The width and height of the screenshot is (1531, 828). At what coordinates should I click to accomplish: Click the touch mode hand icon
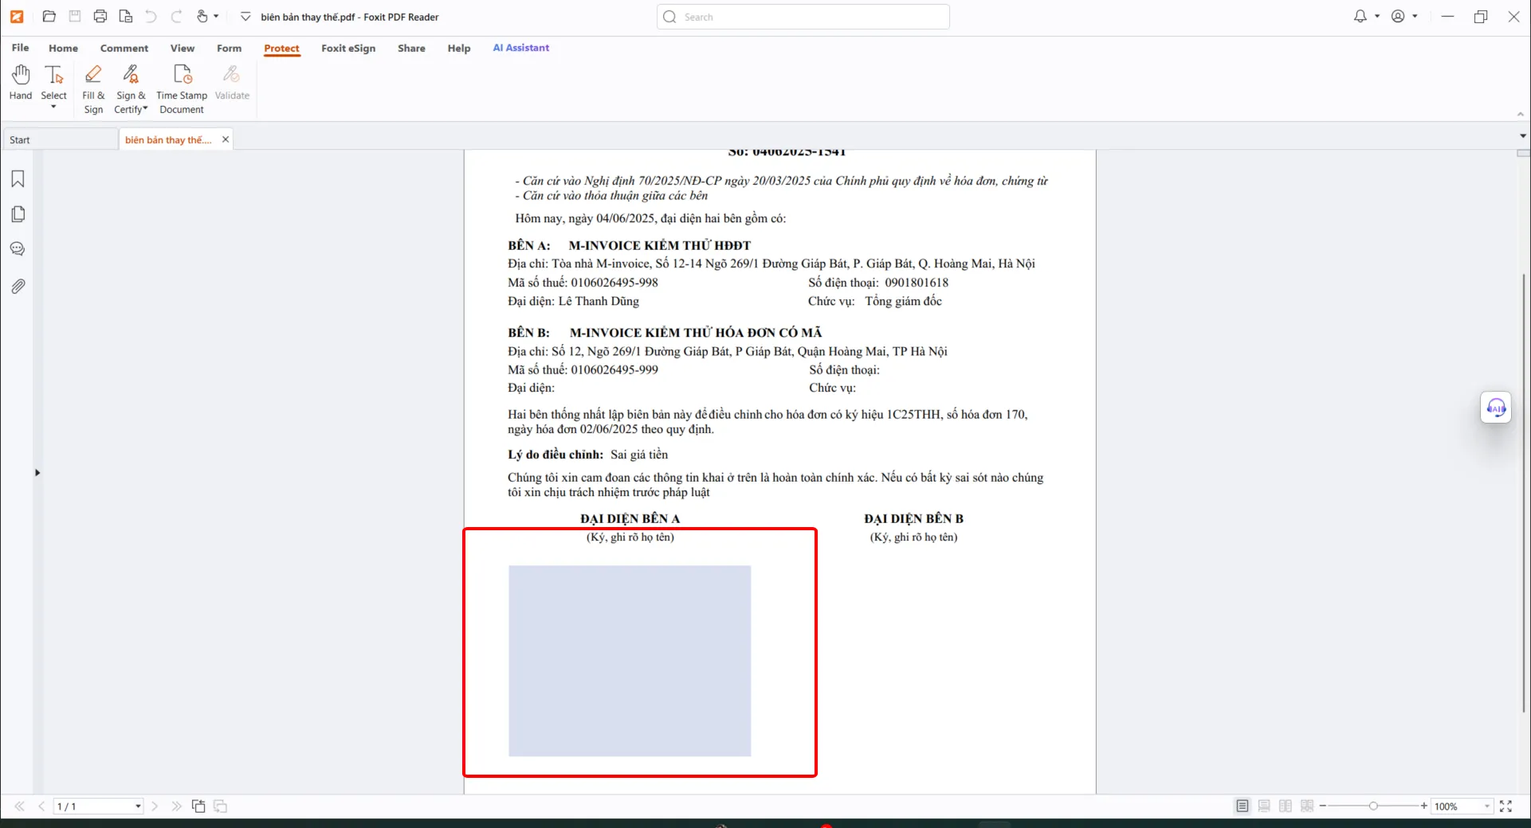(x=202, y=17)
